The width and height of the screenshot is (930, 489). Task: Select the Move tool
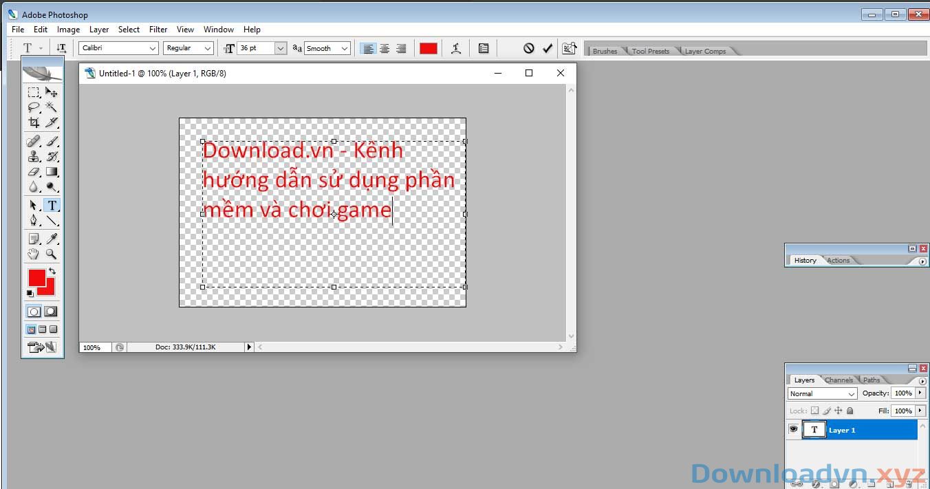point(52,92)
